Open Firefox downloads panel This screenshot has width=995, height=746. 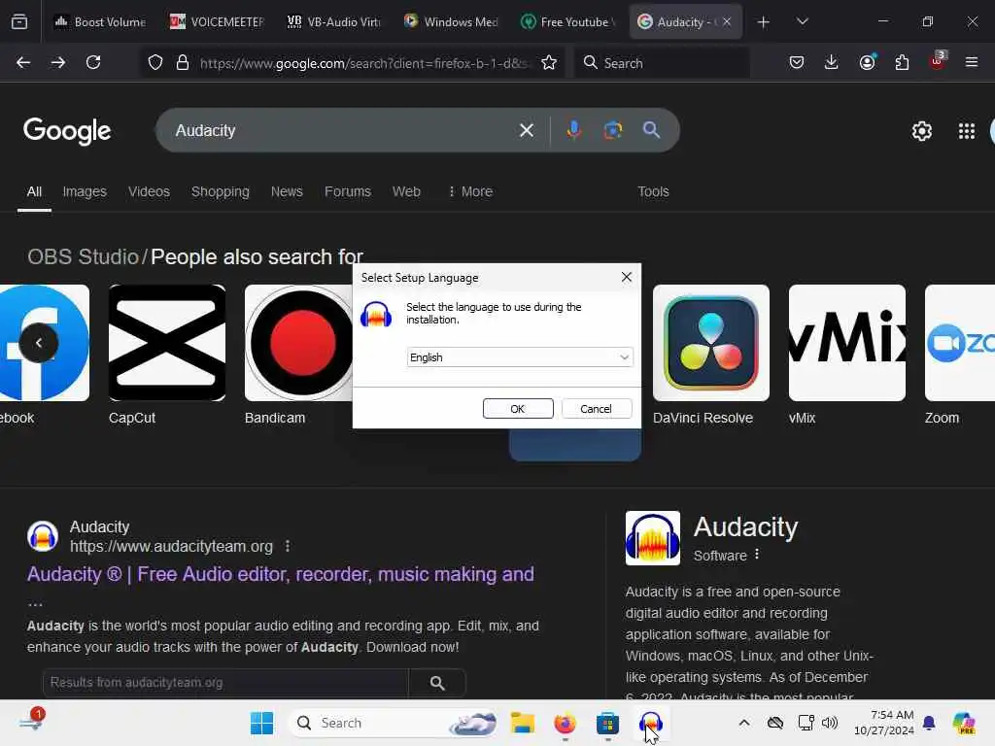click(832, 62)
